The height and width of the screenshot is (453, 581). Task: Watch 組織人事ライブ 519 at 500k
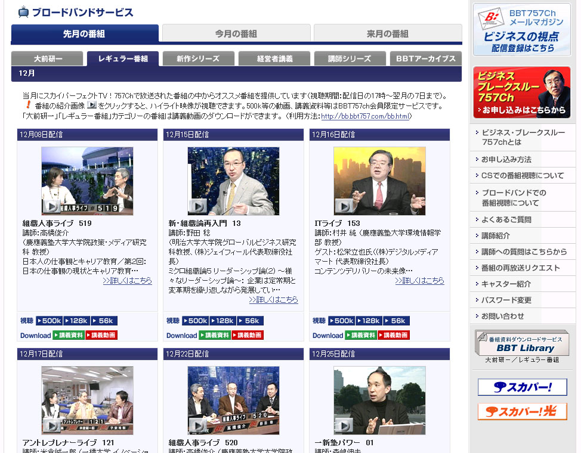[x=50, y=321]
